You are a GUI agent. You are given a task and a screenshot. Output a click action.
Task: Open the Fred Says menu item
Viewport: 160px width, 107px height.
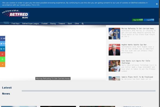(x=15, y=24)
